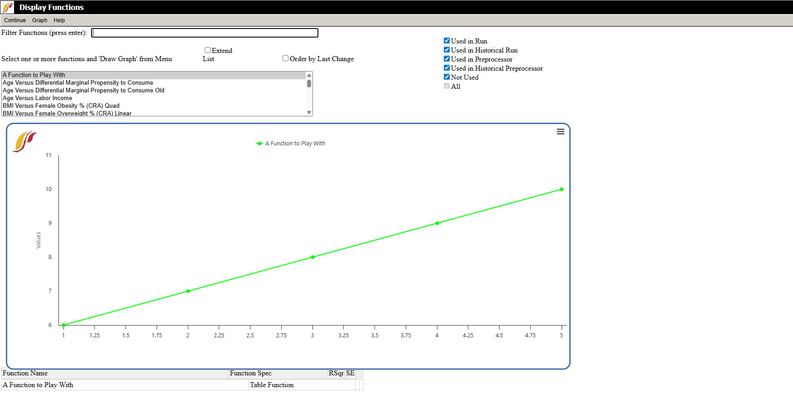The height and width of the screenshot is (398, 793).
Task: Click the data point at x equals 3
Action: (312, 257)
